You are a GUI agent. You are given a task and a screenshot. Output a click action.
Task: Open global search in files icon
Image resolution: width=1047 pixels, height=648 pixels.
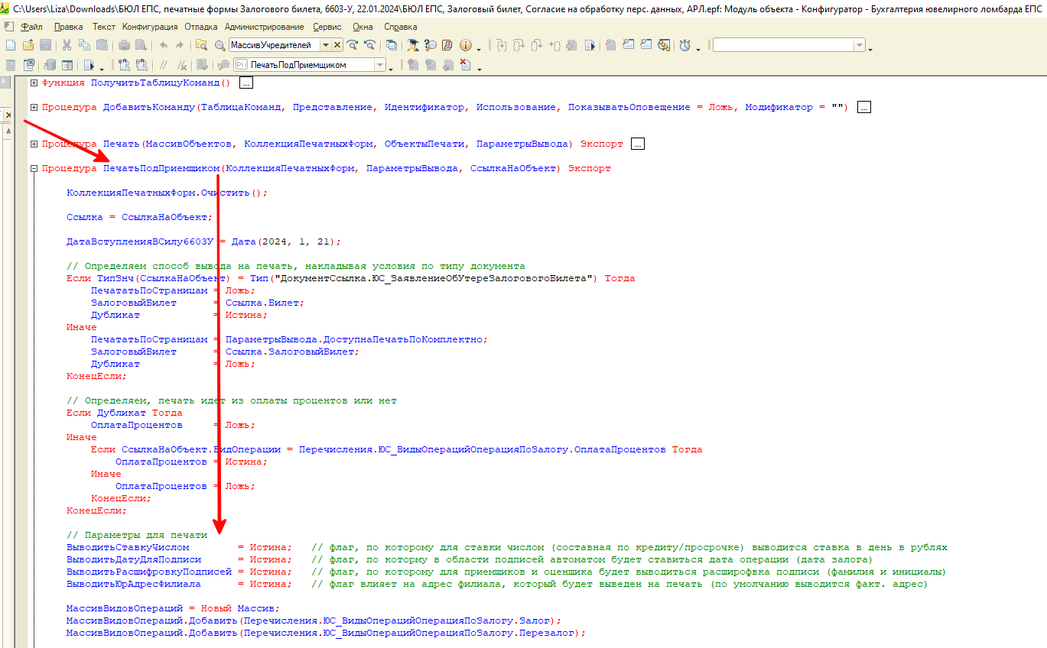tap(201, 45)
